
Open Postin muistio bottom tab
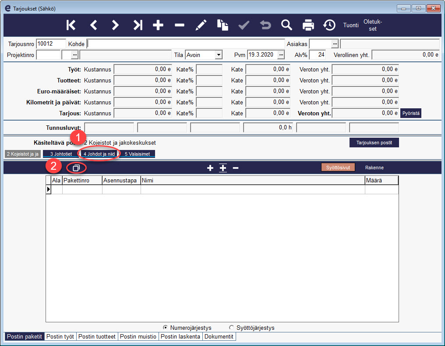[138, 337]
